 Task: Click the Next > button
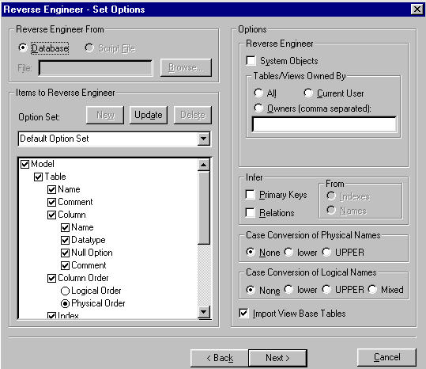point(277,358)
